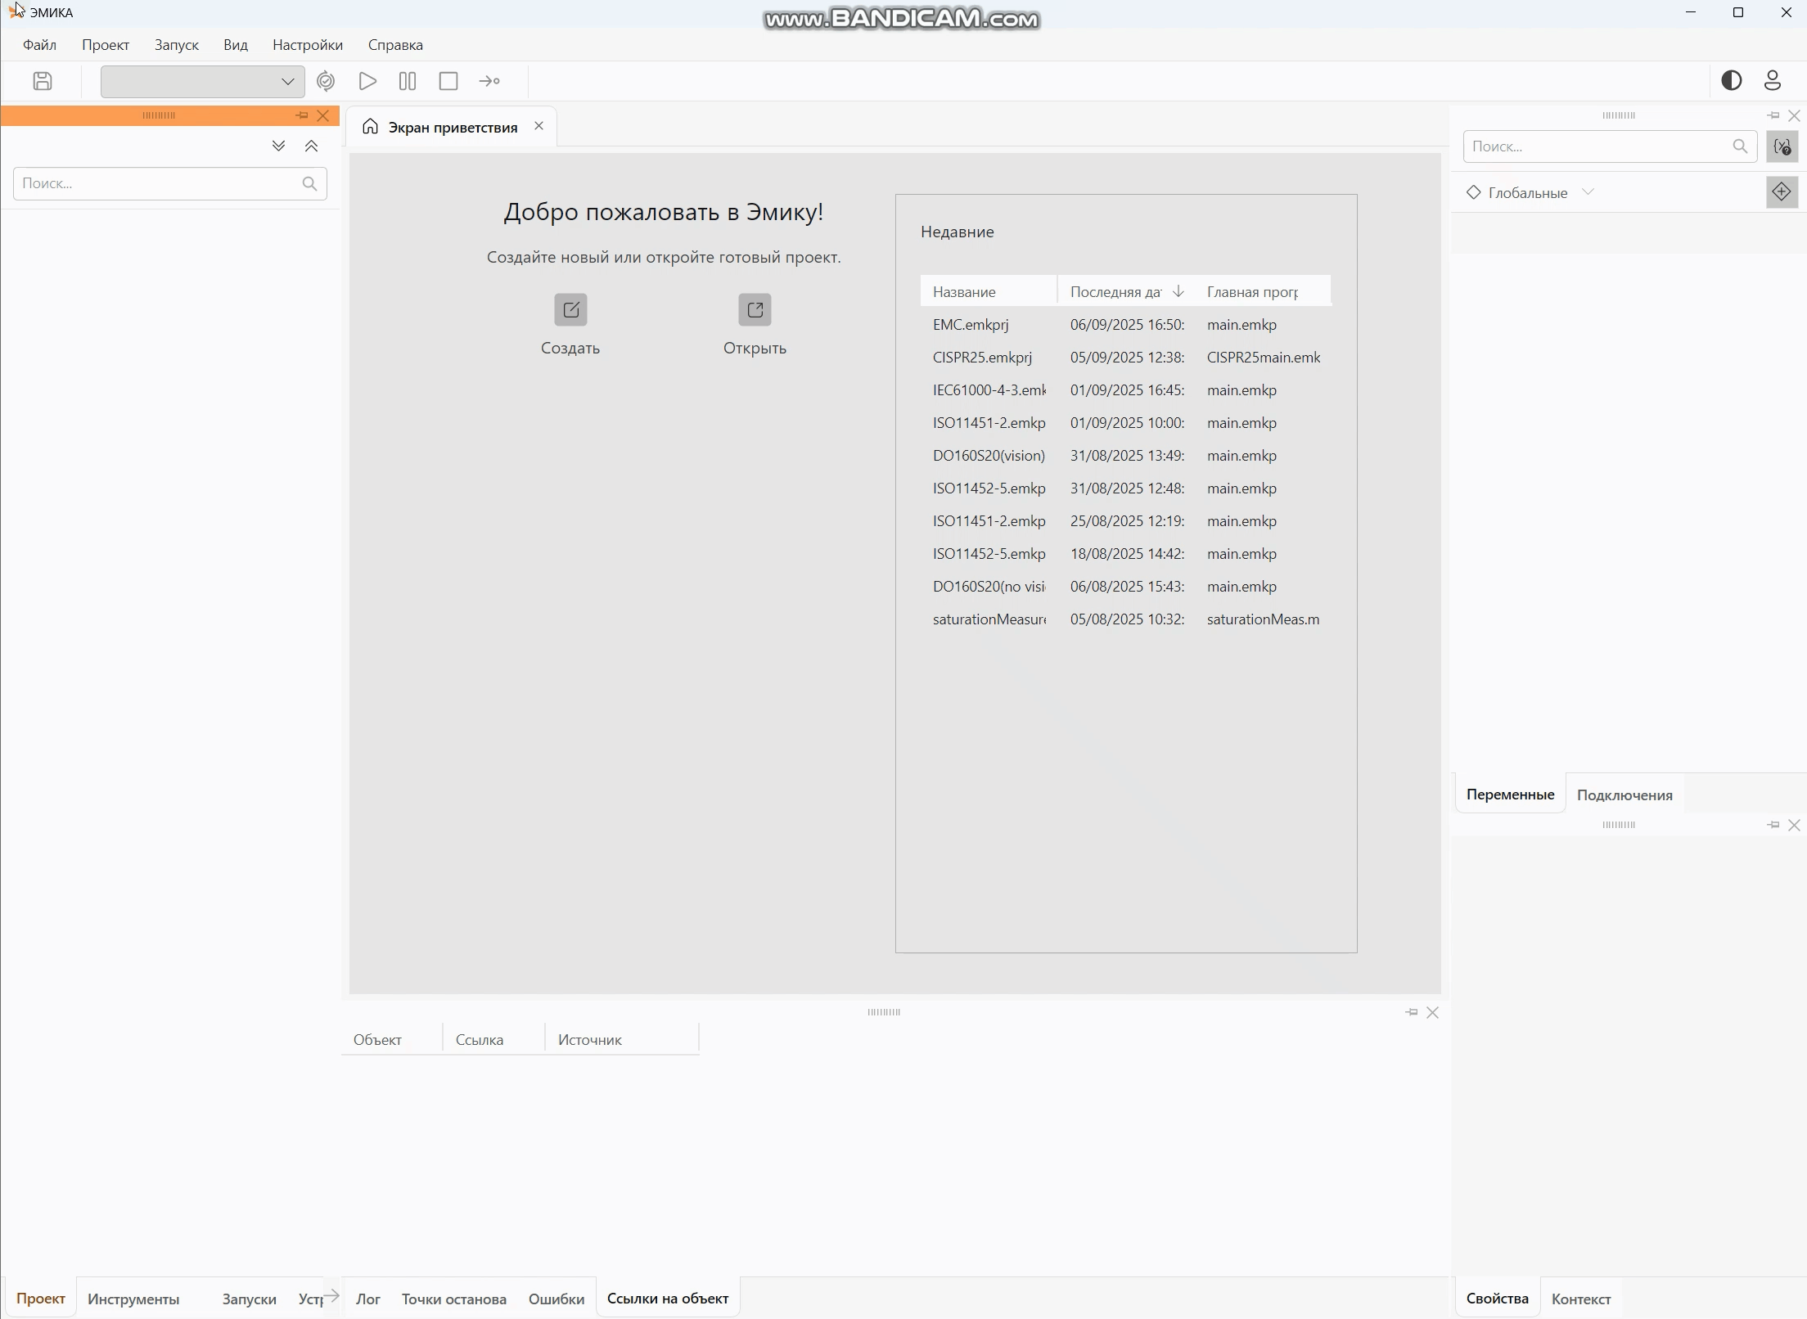Start the run with the Play button
This screenshot has width=1807, height=1319.
click(367, 81)
